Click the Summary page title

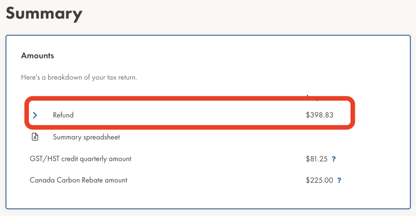click(x=44, y=13)
